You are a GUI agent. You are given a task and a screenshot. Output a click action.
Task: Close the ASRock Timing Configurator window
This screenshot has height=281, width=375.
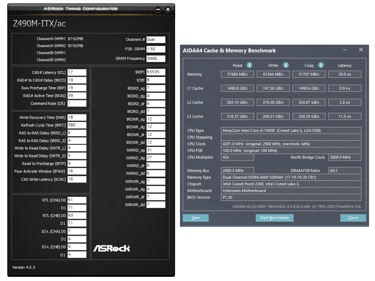pos(168,9)
